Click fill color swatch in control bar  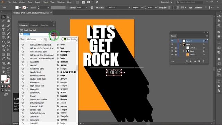click(x=17, y=8)
